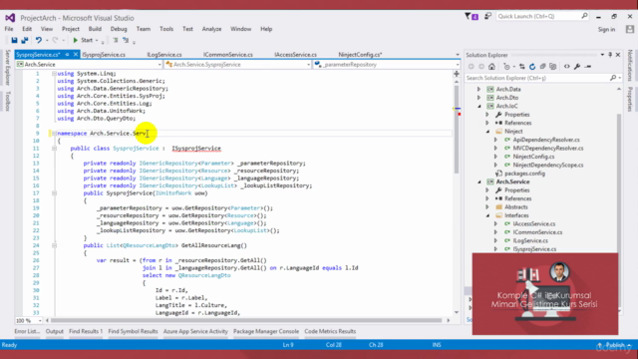Collapse the SysprojService class on line 11
Image resolution: width=638 pixels, height=359 pixels.
point(54,149)
